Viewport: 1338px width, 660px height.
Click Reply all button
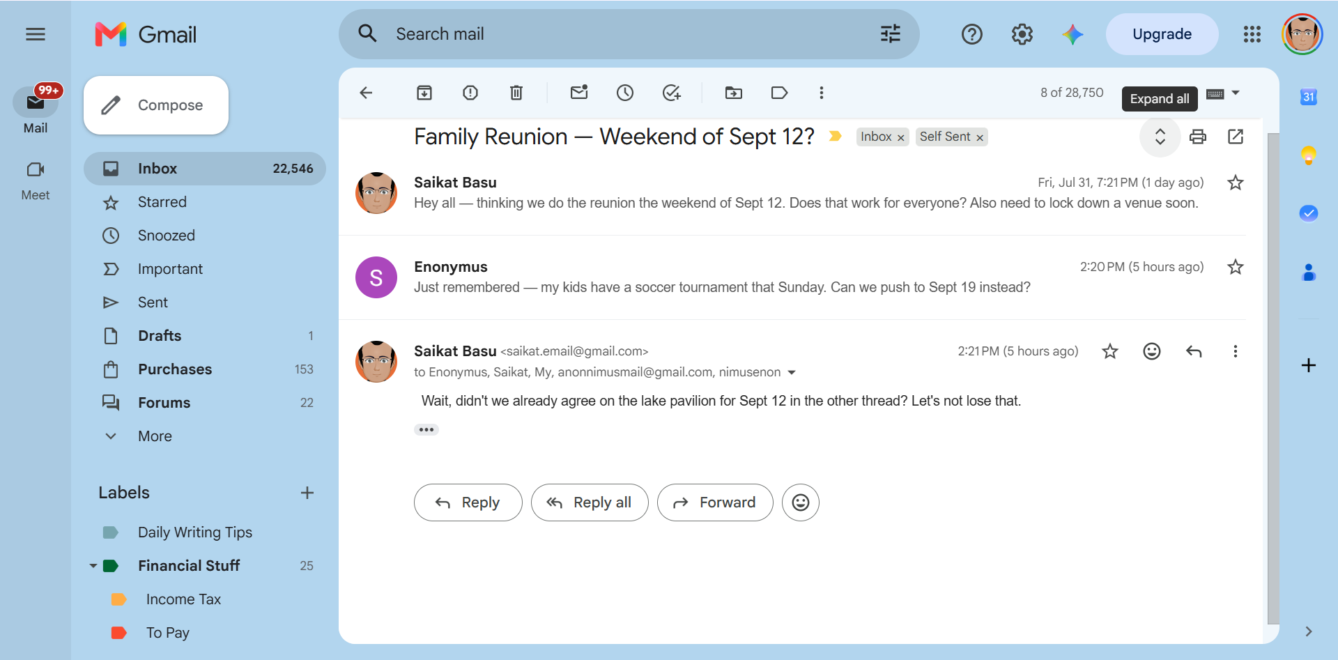tap(590, 502)
